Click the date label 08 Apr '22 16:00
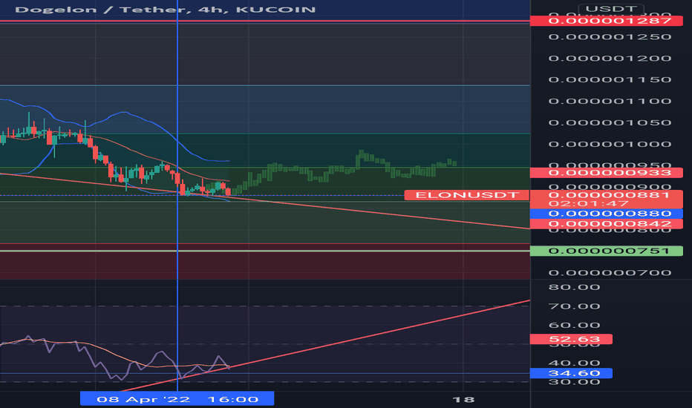692x408 pixels. pos(177,399)
